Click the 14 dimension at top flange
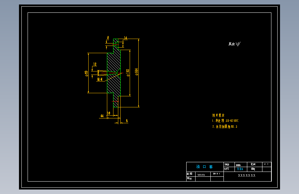The image size is (299, 194). [x=125, y=38]
